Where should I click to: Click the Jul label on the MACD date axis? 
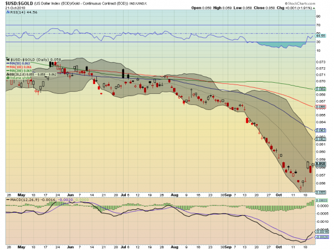[x=124, y=247]
